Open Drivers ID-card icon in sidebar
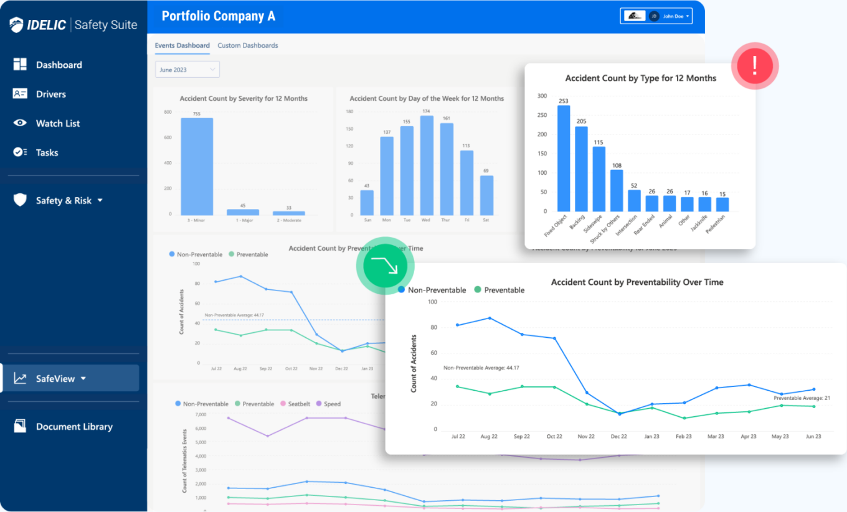The width and height of the screenshot is (847, 512). pos(20,94)
